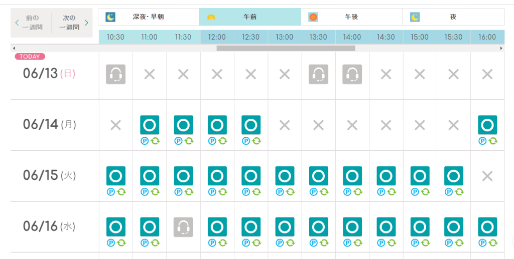514x259 pixels.
Task: Select available slot 06/14 at 16:00
Action: pos(487,125)
